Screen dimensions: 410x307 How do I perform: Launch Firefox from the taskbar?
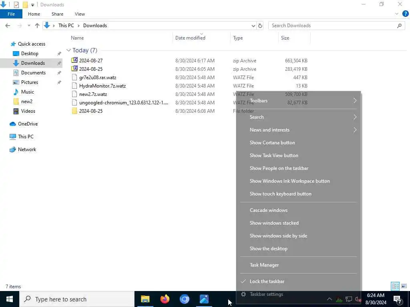(x=165, y=299)
